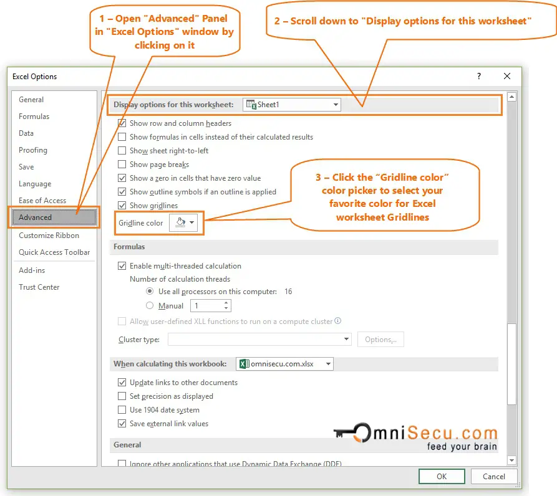Open the When calculating this workbook dropdown
The image size is (557, 496).
327,363
